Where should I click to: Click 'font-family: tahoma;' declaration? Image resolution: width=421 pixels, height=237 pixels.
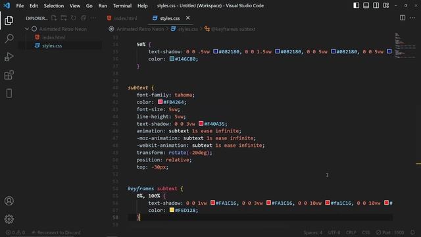click(x=165, y=95)
